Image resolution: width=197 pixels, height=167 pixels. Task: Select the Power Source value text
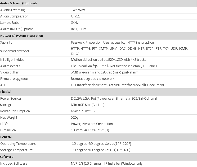point(114,99)
